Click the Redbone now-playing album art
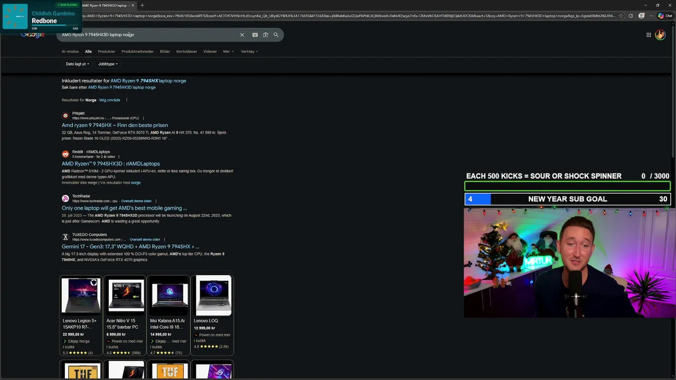Image resolution: width=676 pixels, height=380 pixels. [x=15, y=16]
